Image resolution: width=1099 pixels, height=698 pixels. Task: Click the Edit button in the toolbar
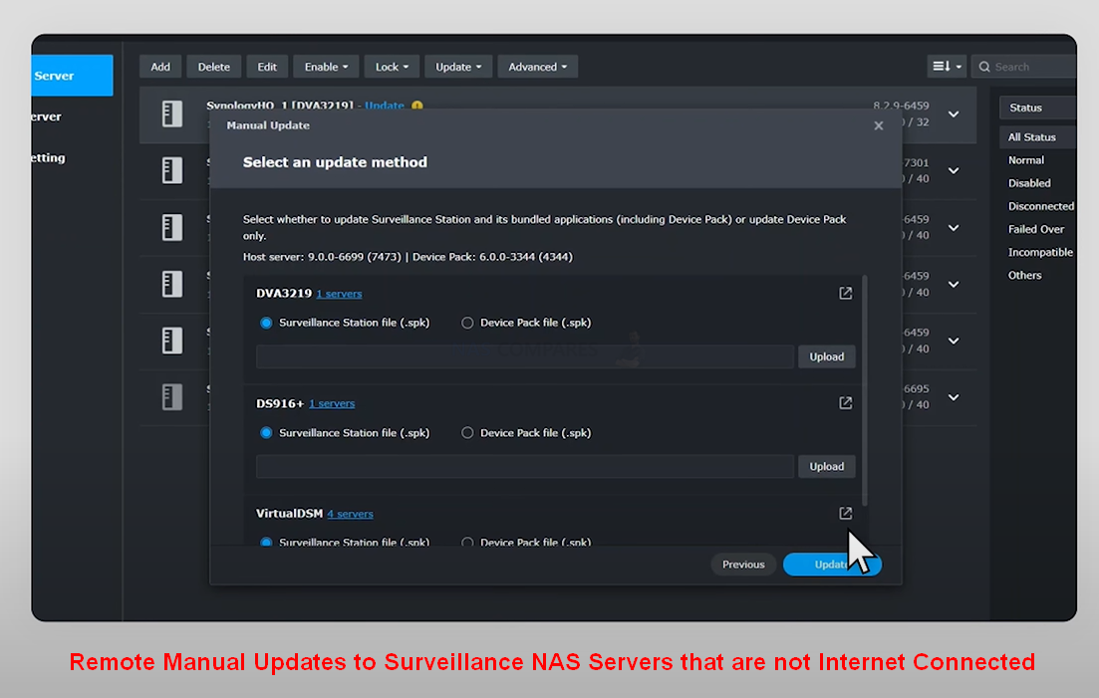[267, 67]
